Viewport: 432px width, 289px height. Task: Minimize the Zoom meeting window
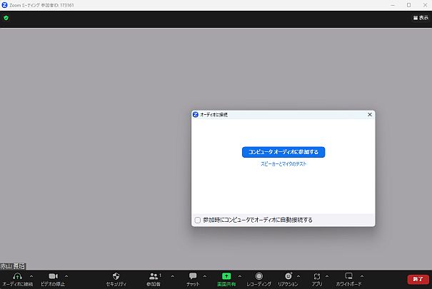(393, 5)
